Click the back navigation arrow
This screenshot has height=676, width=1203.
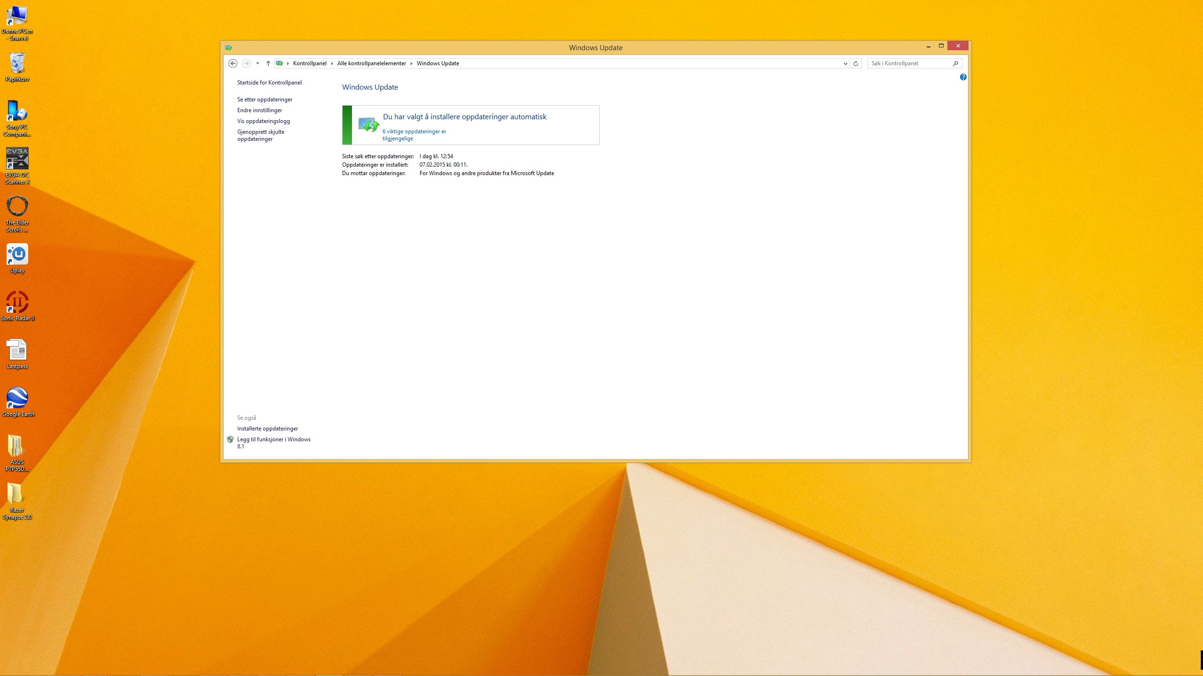coord(233,63)
